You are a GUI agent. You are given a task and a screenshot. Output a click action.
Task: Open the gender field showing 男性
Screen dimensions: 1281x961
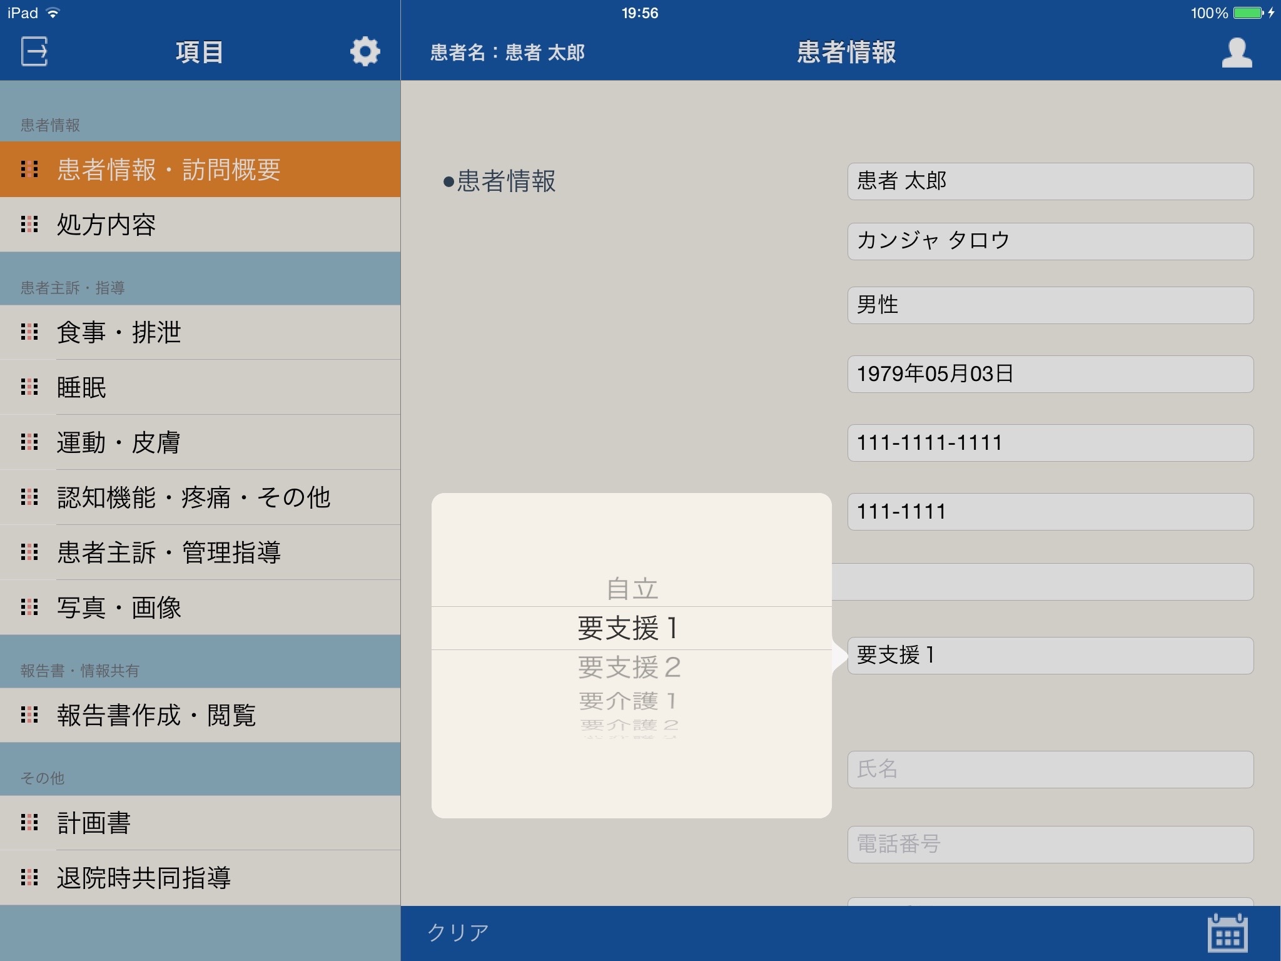click(x=1050, y=305)
